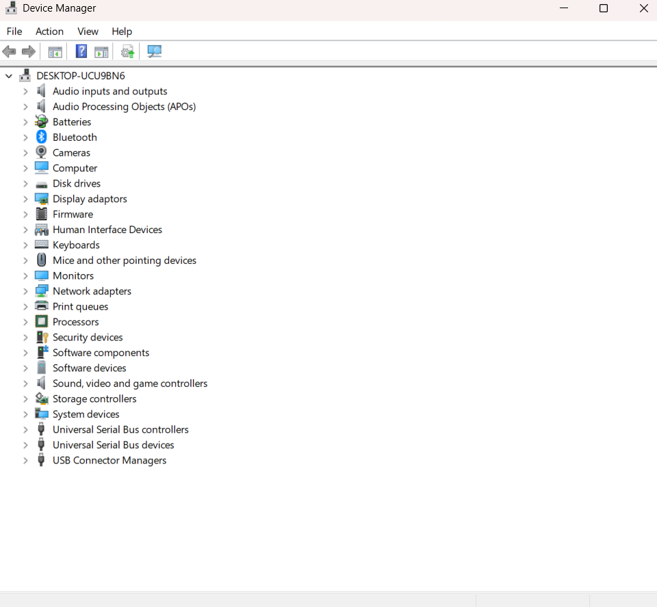Toggle the console tree pane

pyautogui.click(x=55, y=51)
